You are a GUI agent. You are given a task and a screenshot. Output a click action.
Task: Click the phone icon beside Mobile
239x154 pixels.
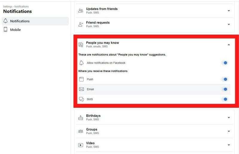tap(5, 30)
